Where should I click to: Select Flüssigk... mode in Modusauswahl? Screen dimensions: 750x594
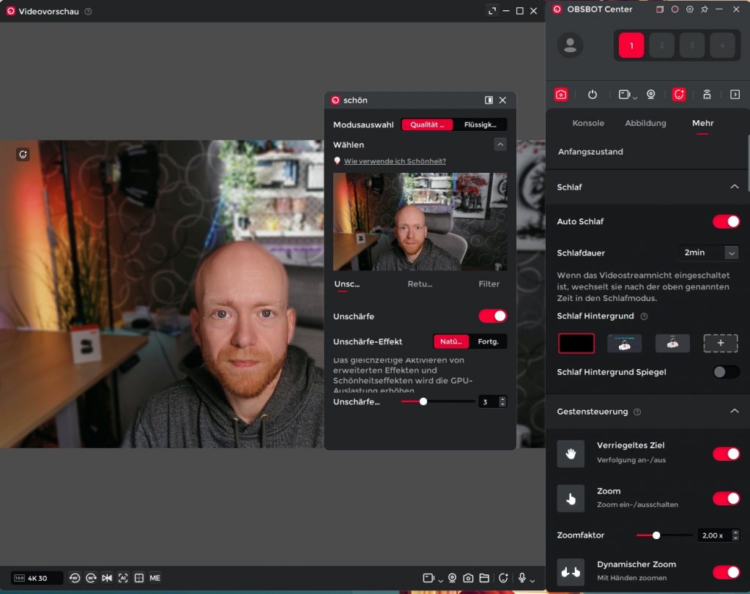pos(480,125)
